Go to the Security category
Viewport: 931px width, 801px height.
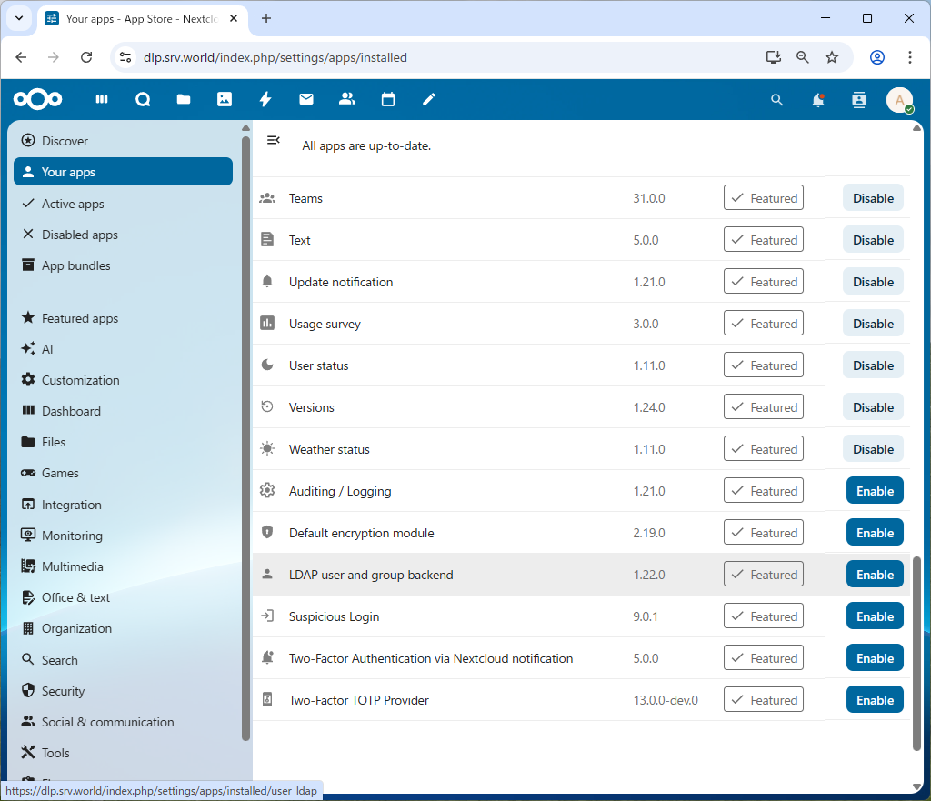63,691
